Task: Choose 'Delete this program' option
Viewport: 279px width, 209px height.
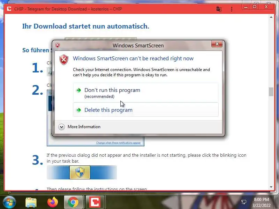Action: click(145, 110)
